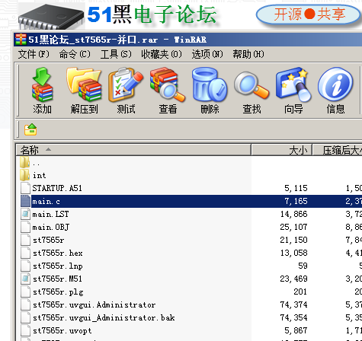Click the 51黑电子论坛 banner title
The height and width of the screenshot is (341, 362).
coord(152,14)
